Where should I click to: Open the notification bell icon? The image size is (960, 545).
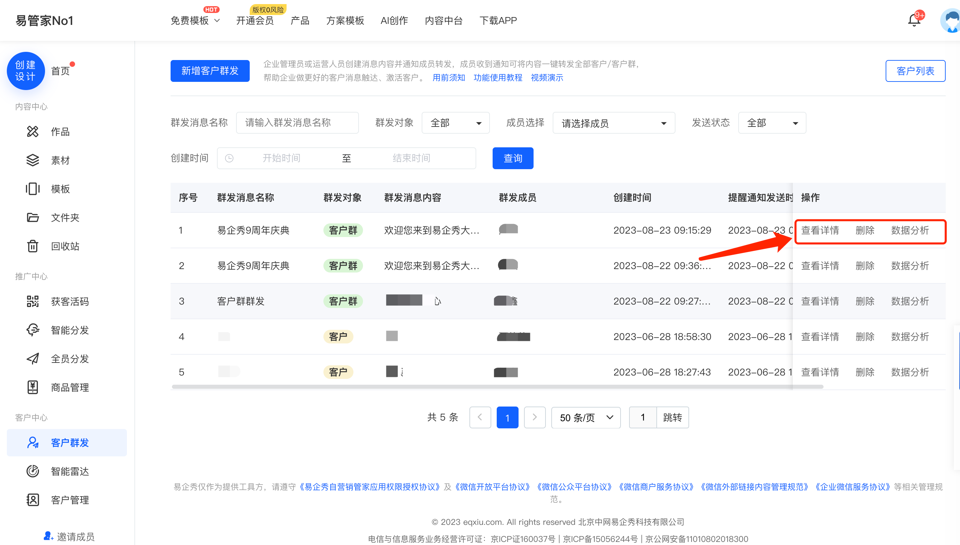[x=914, y=20]
